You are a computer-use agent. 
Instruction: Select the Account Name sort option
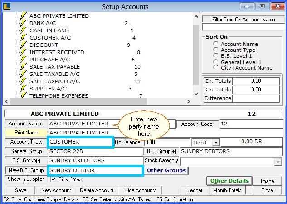pos(216,44)
